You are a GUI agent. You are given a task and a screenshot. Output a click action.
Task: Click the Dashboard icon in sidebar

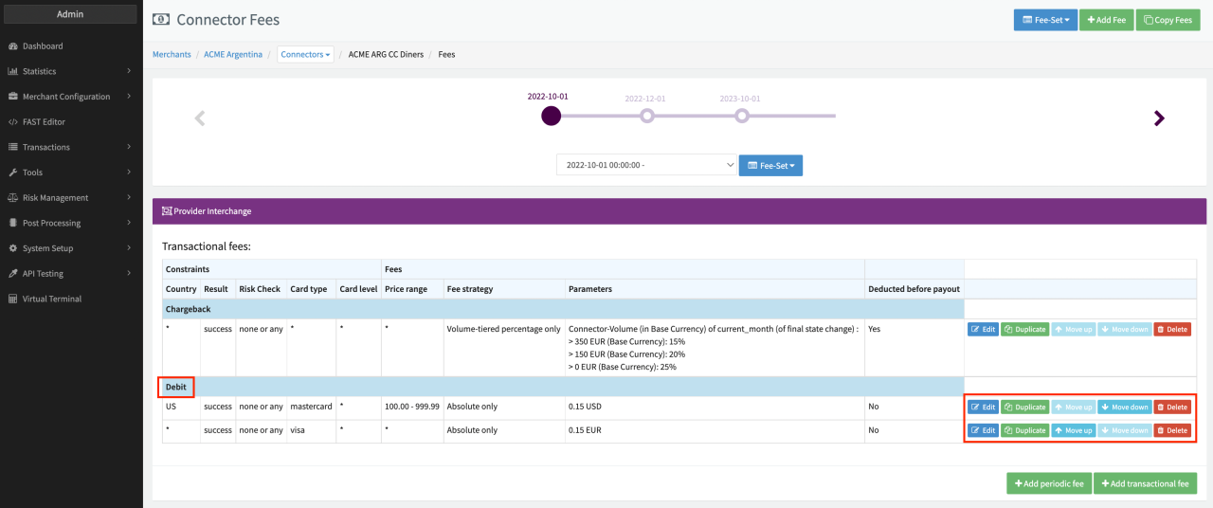[x=13, y=46]
